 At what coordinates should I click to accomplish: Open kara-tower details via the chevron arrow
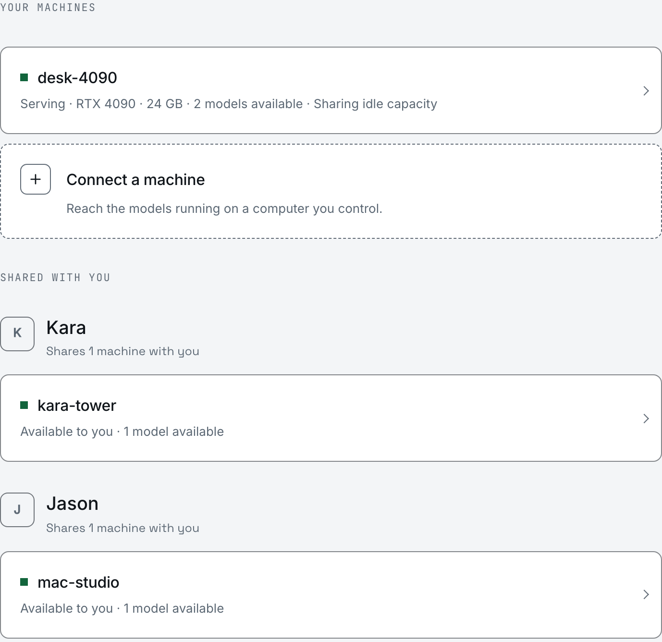tap(646, 419)
